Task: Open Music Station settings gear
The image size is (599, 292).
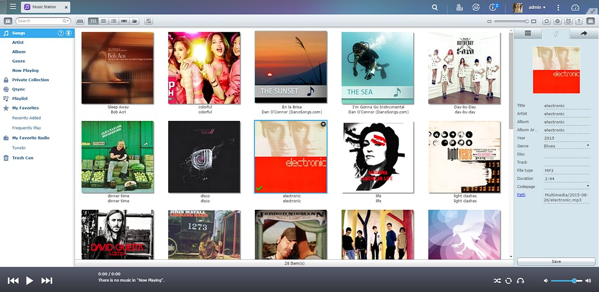Action: [558, 21]
